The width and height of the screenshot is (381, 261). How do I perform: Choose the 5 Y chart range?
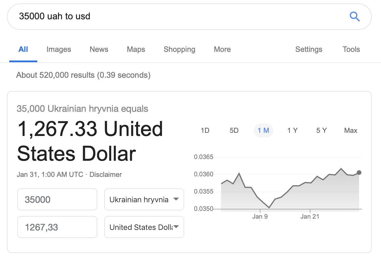(x=322, y=130)
